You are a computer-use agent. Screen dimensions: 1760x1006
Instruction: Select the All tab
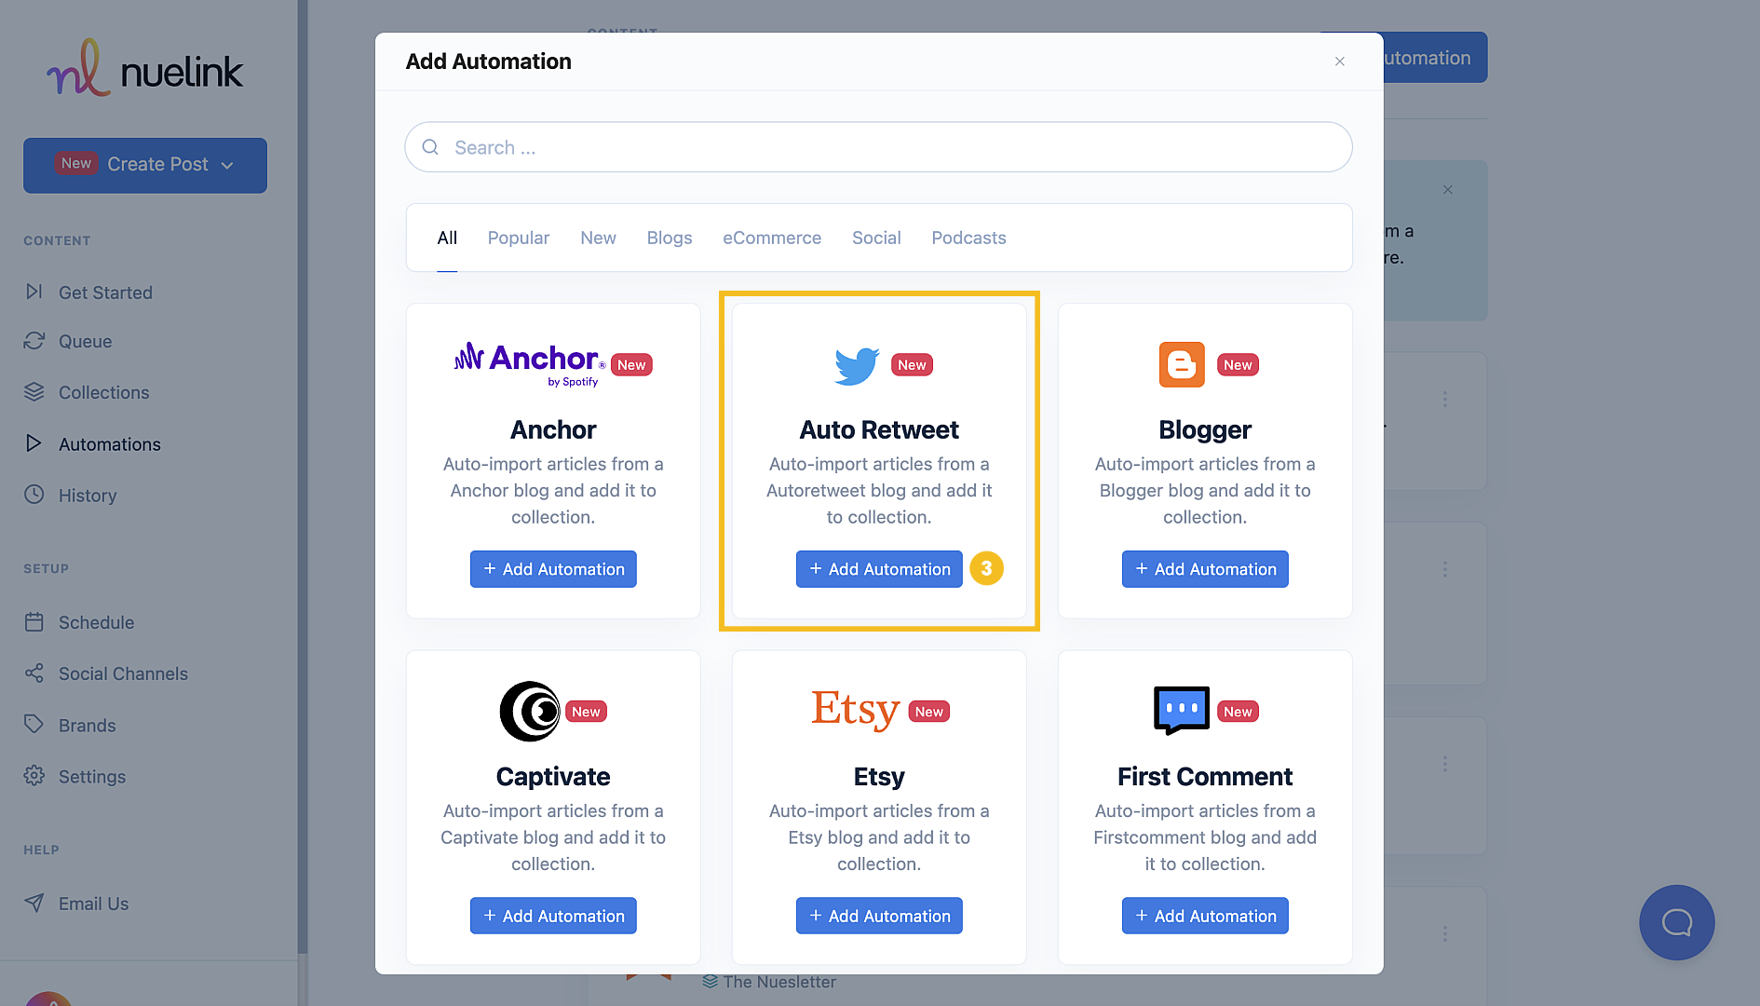(x=447, y=238)
